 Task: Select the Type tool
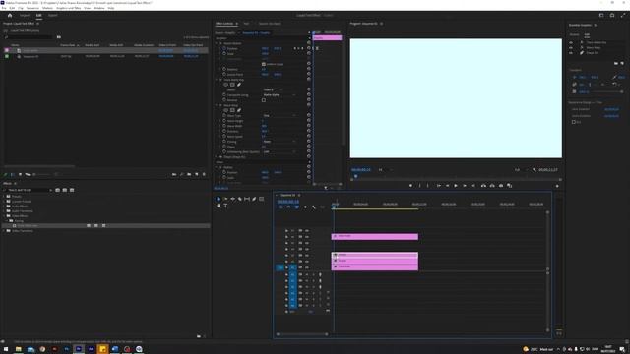click(x=225, y=206)
